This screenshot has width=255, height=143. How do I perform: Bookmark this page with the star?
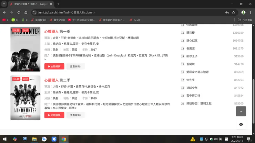(234, 12)
